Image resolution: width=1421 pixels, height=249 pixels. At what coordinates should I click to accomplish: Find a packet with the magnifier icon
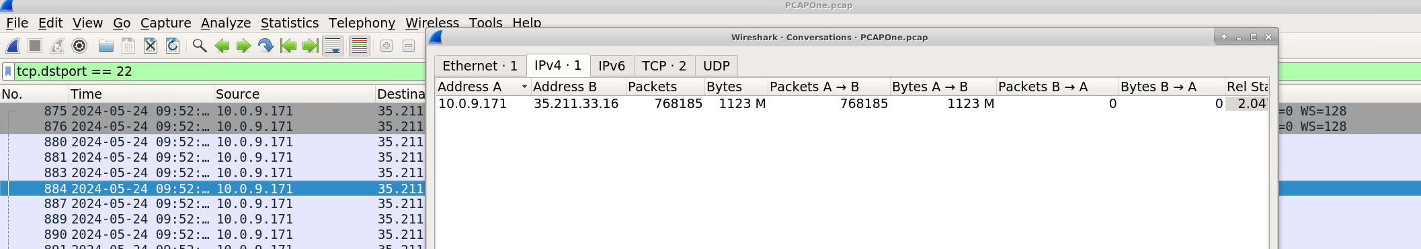point(200,46)
